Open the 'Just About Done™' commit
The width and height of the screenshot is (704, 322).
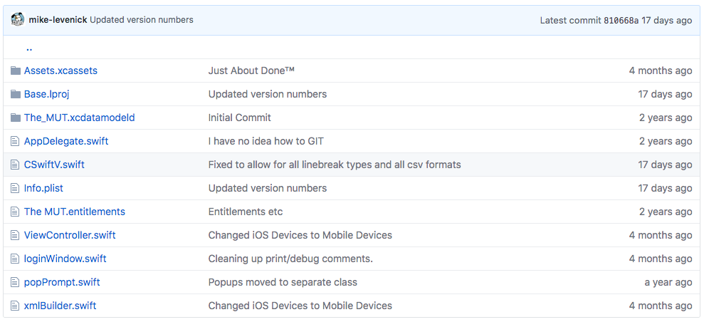pyautogui.click(x=251, y=71)
